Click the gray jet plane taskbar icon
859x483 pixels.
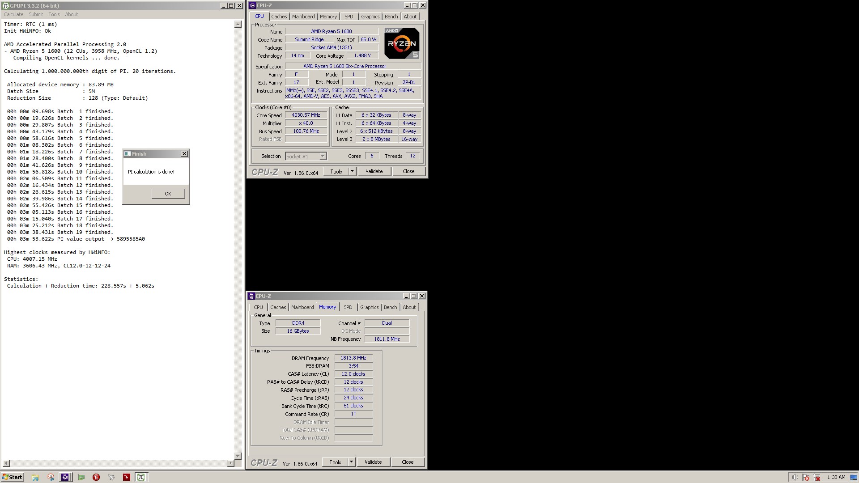tap(111, 477)
